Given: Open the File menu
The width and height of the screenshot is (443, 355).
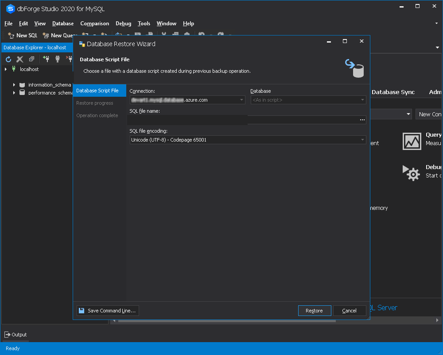Looking at the screenshot, I should [x=8, y=24].
